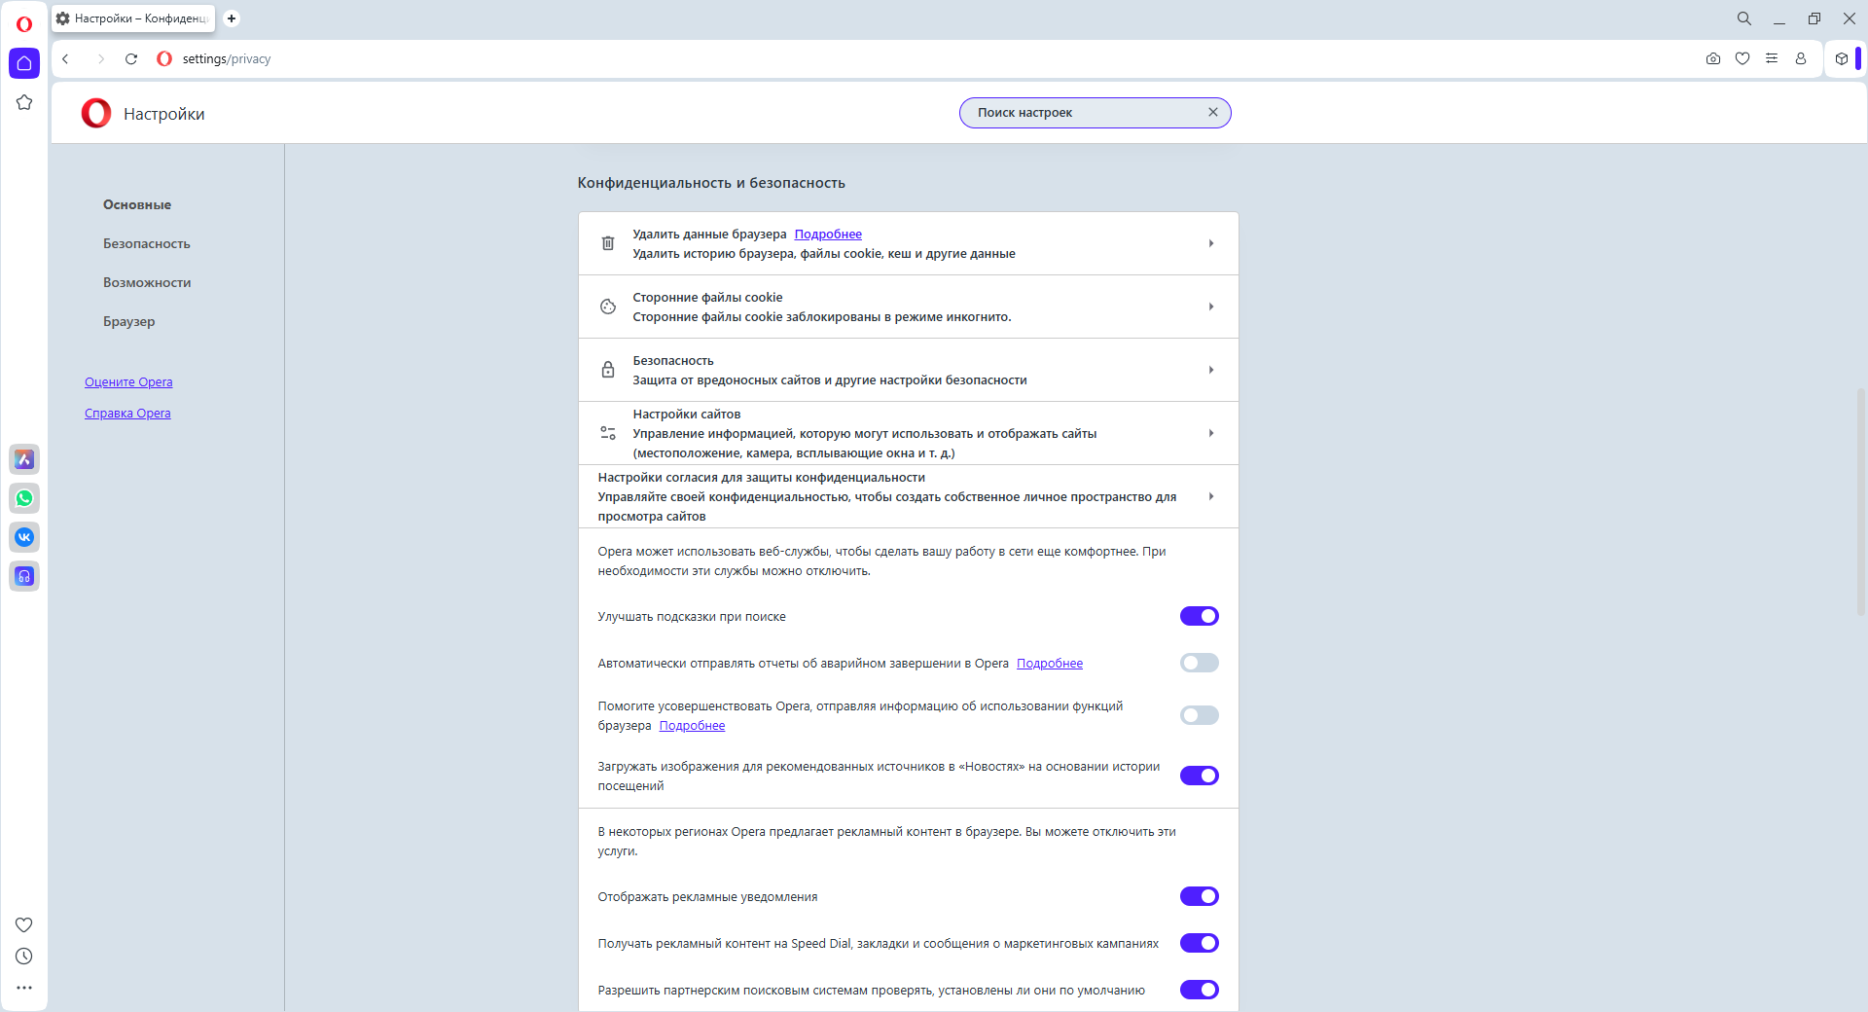Enable automatic crash reports toggle
This screenshot has height=1012, width=1868.
tap(1200, 663)
